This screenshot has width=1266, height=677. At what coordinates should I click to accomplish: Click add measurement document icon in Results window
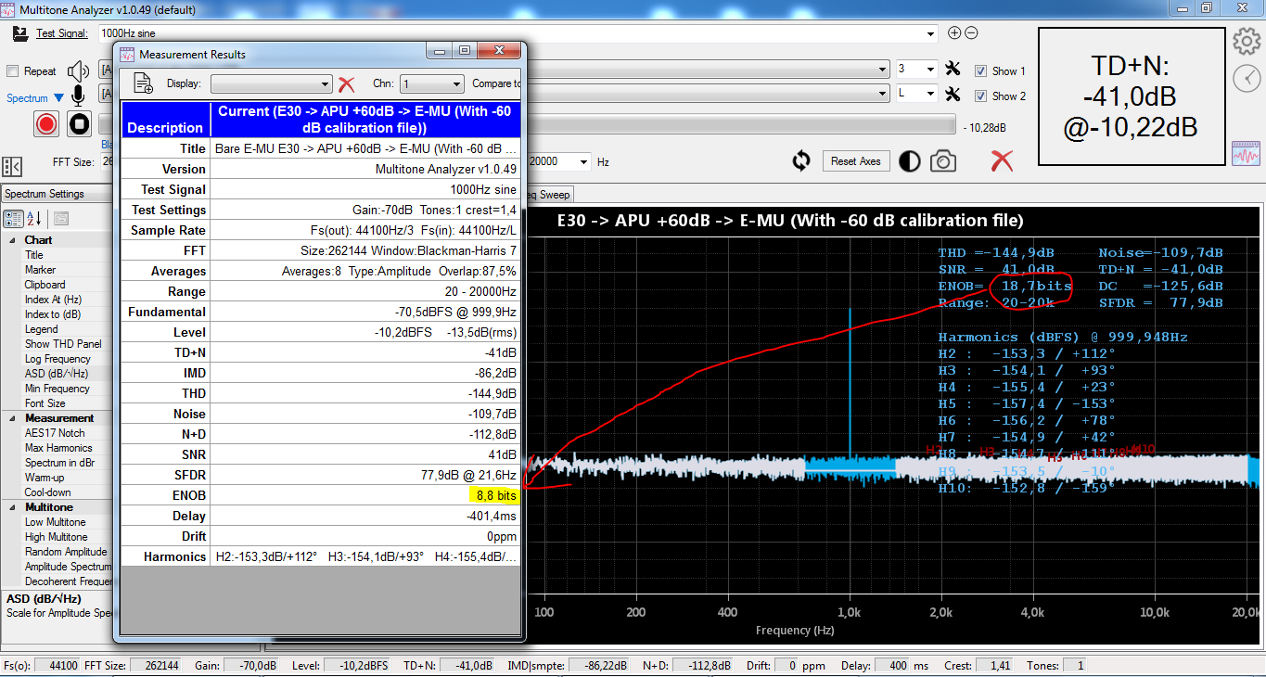coord(144,83)
